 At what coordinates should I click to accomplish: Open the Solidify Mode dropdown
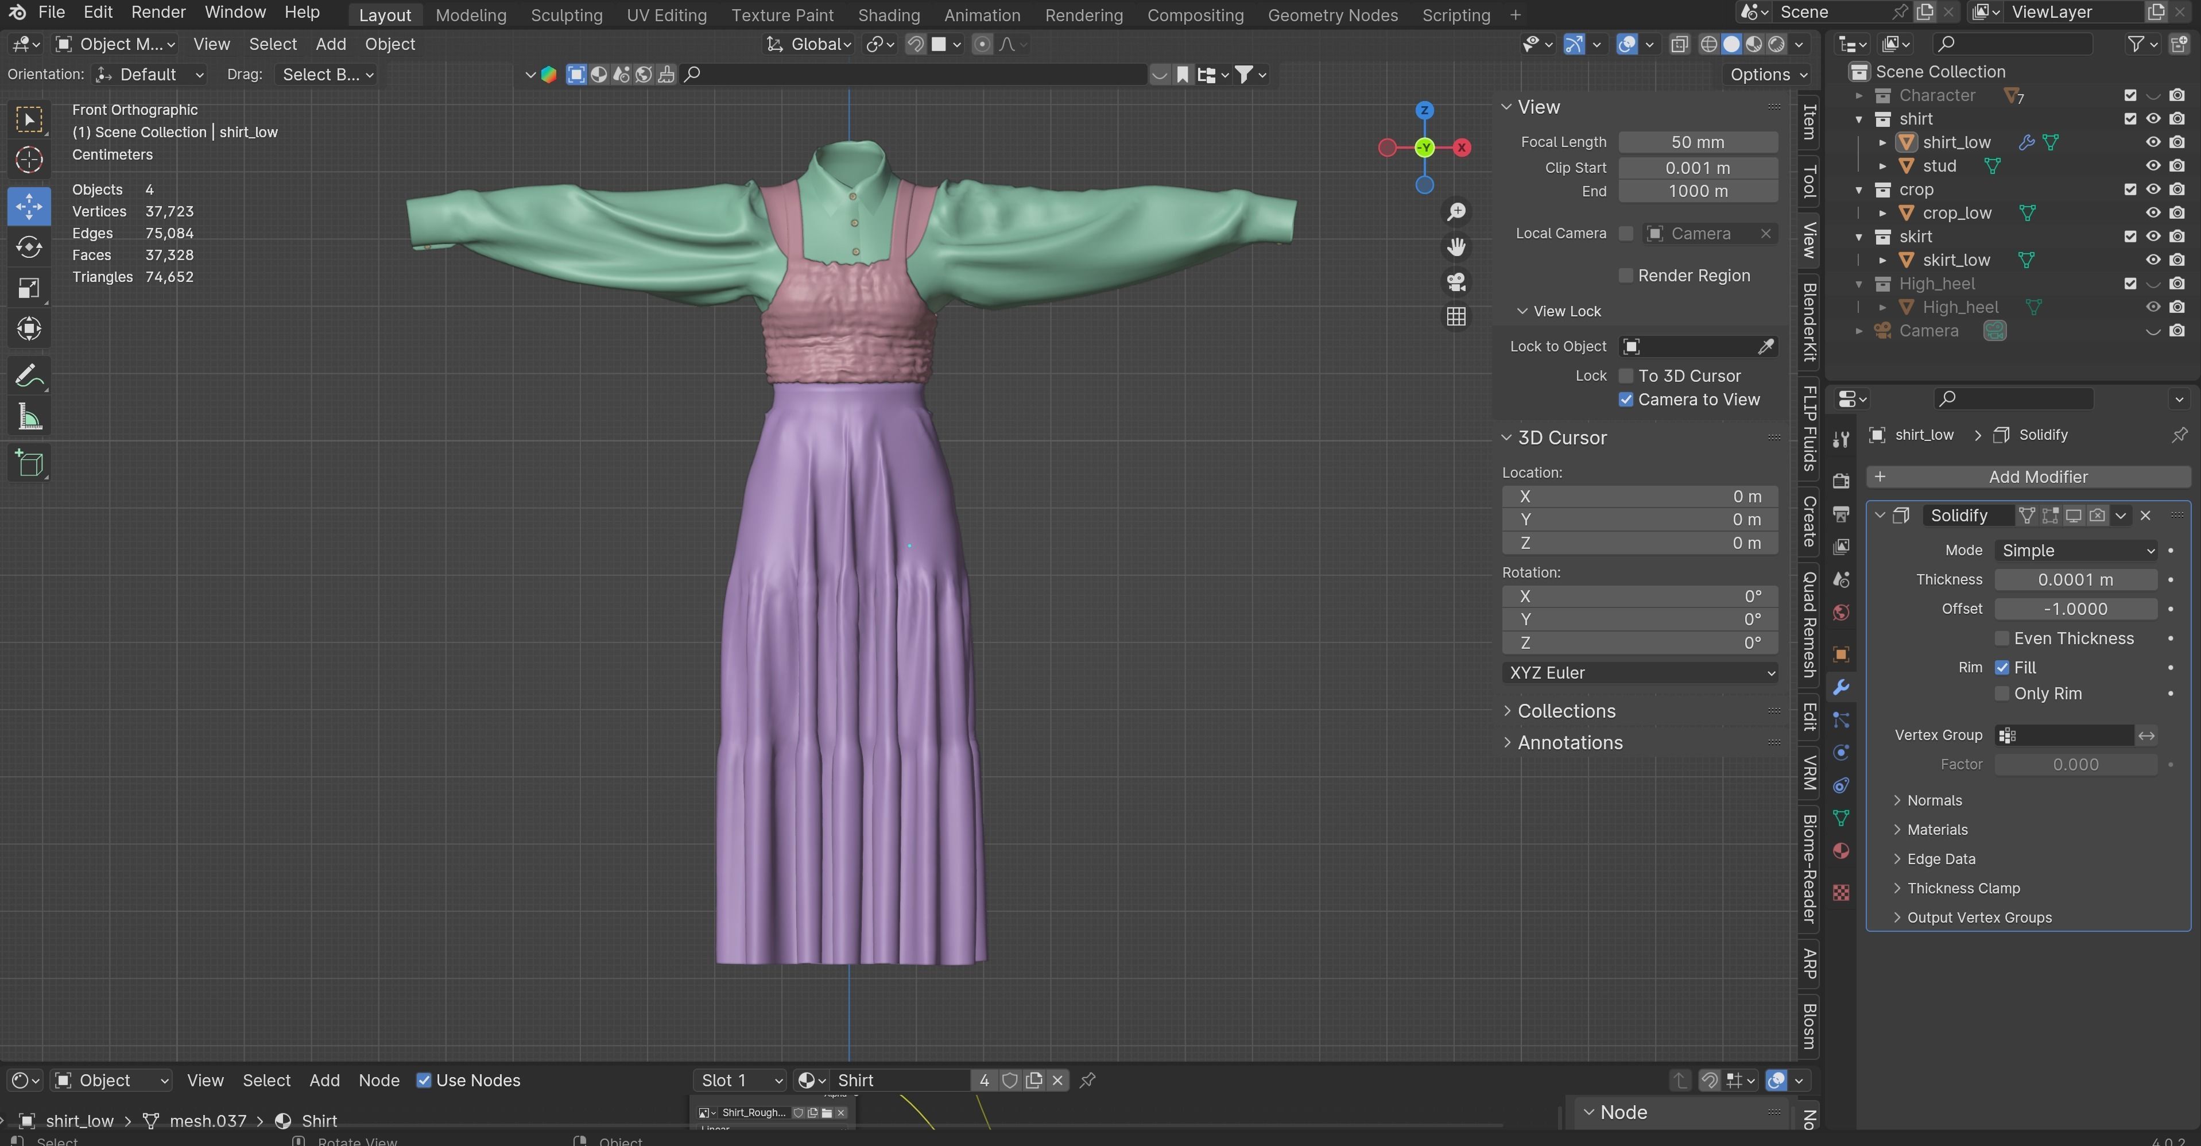click(2076, 551)
